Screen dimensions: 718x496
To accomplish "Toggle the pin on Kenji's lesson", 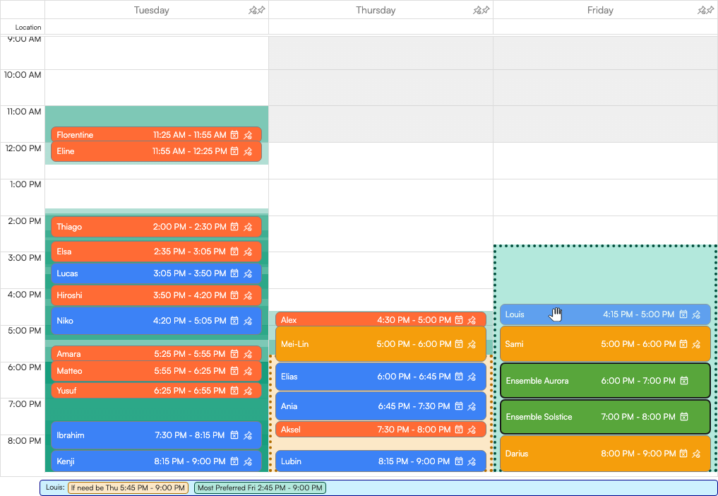I will pyautogui.click(x=248, y=461).
